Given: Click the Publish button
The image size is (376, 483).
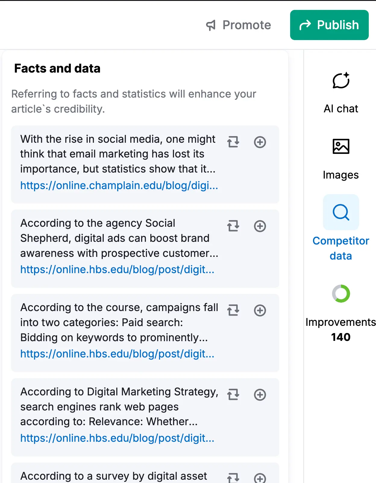Looking at the screenshot, I should [x=329, y=25].
